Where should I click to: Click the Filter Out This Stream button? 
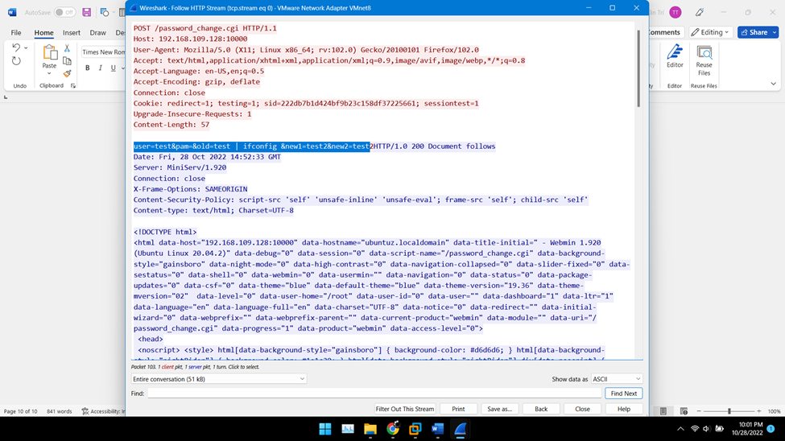point(404,409)
